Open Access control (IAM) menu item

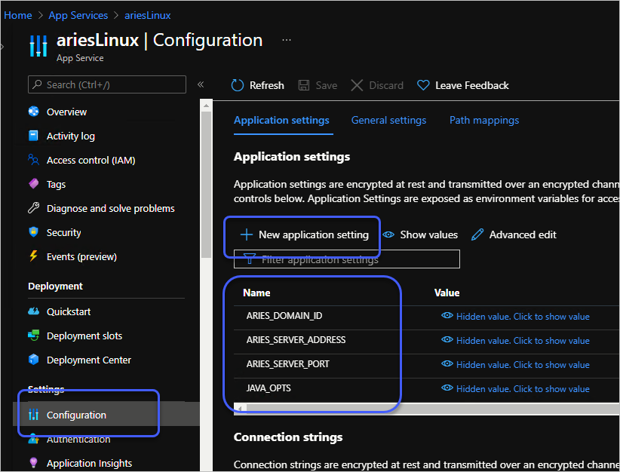tap(91, 160)
